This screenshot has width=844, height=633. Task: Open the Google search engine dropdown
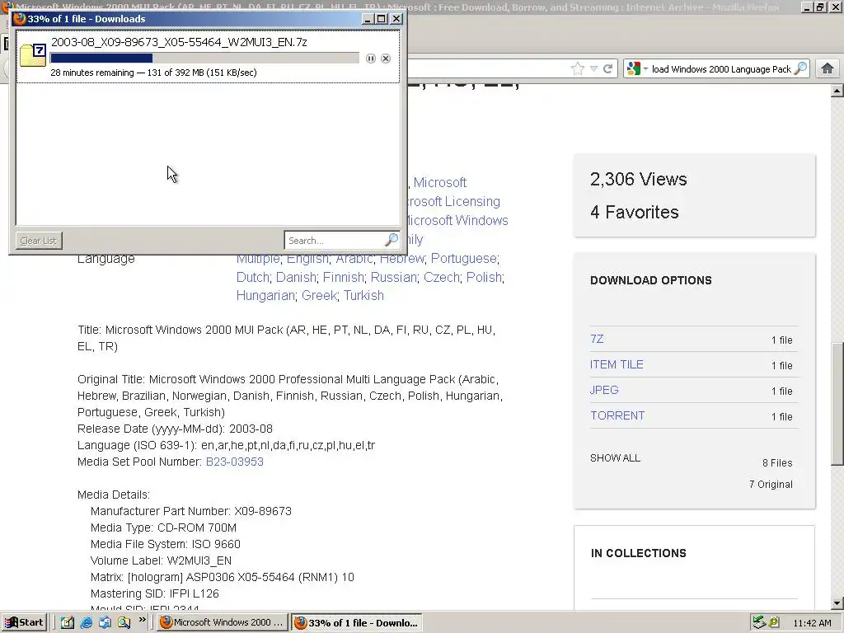637,69
